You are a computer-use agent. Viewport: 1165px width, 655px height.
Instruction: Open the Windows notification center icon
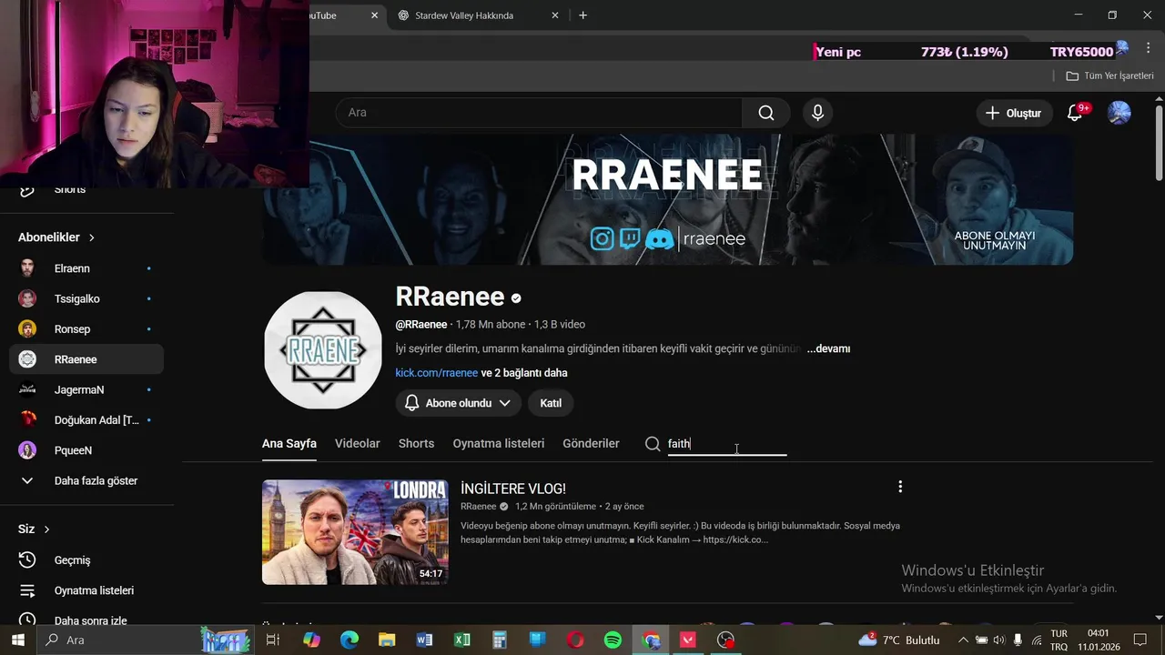(x=1140, y=640)
